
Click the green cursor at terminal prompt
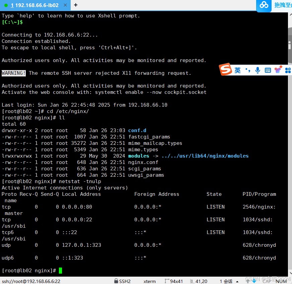click(60, 271)
